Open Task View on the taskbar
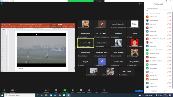173x97 pixels. click(42, 95)
